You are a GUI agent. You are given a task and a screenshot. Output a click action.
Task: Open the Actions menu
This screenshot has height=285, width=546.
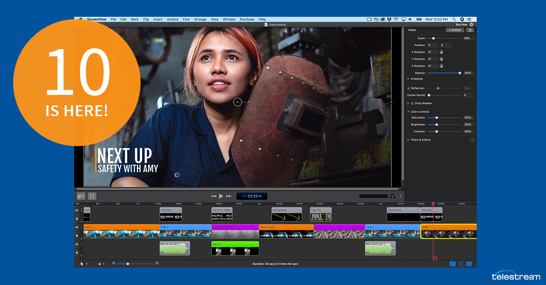[x=172, y=20]
